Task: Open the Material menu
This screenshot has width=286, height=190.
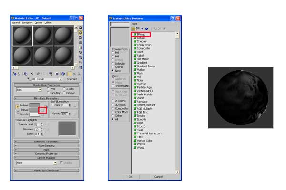Action: point(16,22)
